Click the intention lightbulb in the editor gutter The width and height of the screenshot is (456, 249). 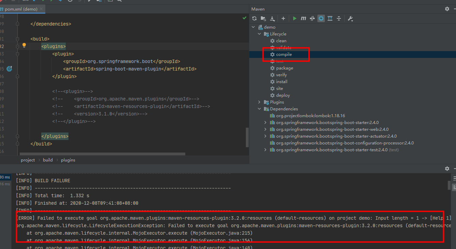point(24,45)
